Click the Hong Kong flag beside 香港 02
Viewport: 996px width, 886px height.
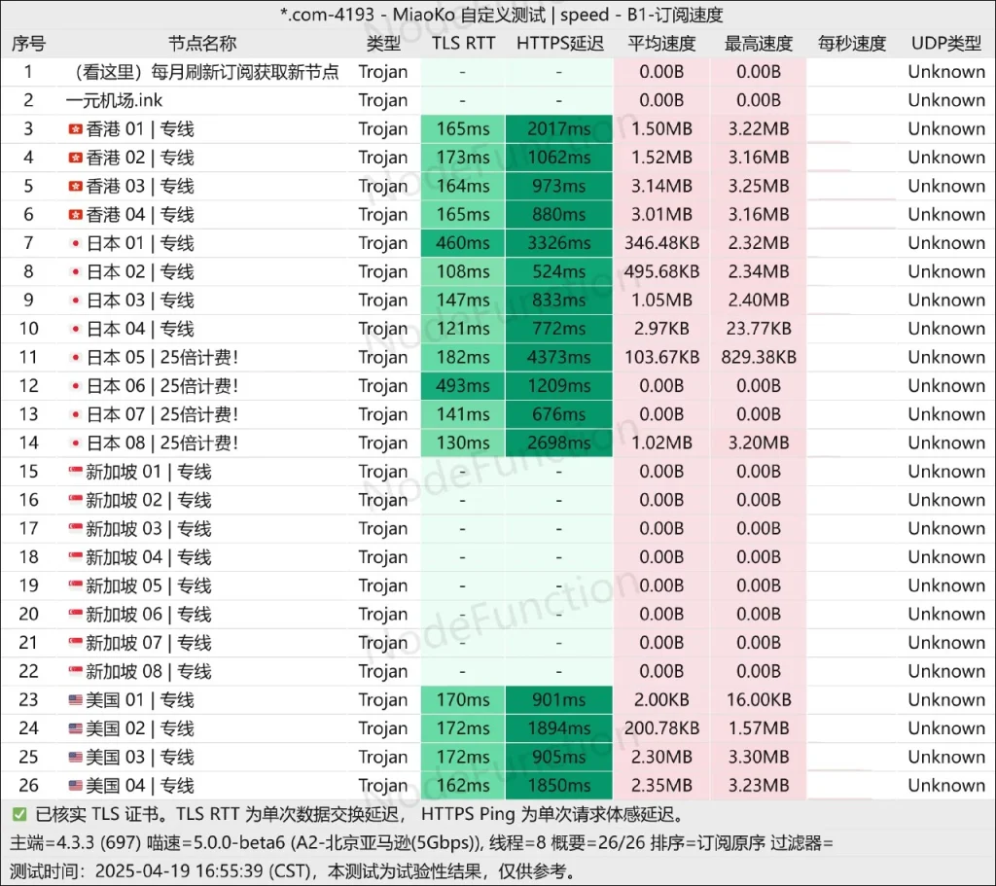click(76, 158)
